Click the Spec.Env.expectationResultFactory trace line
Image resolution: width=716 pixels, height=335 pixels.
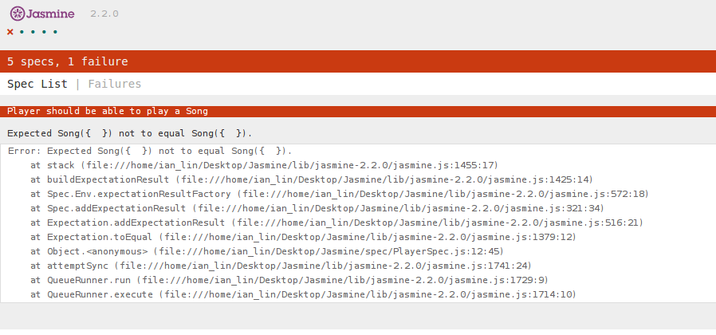tap(340, 194)
